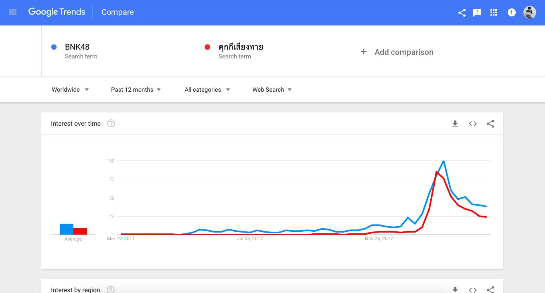Open the user account avatar
The image size is (545, 293).
pos(529,12)
